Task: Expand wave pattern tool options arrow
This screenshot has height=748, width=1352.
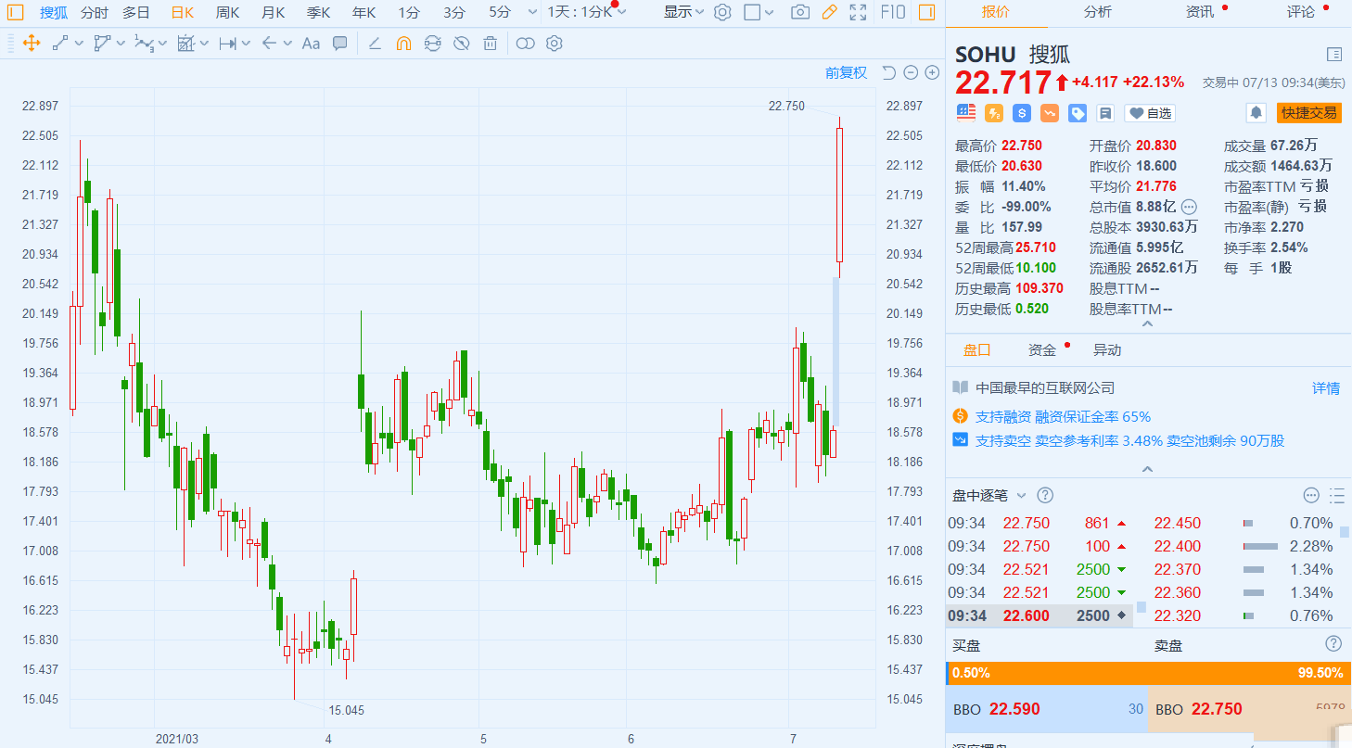Action: 162,43
